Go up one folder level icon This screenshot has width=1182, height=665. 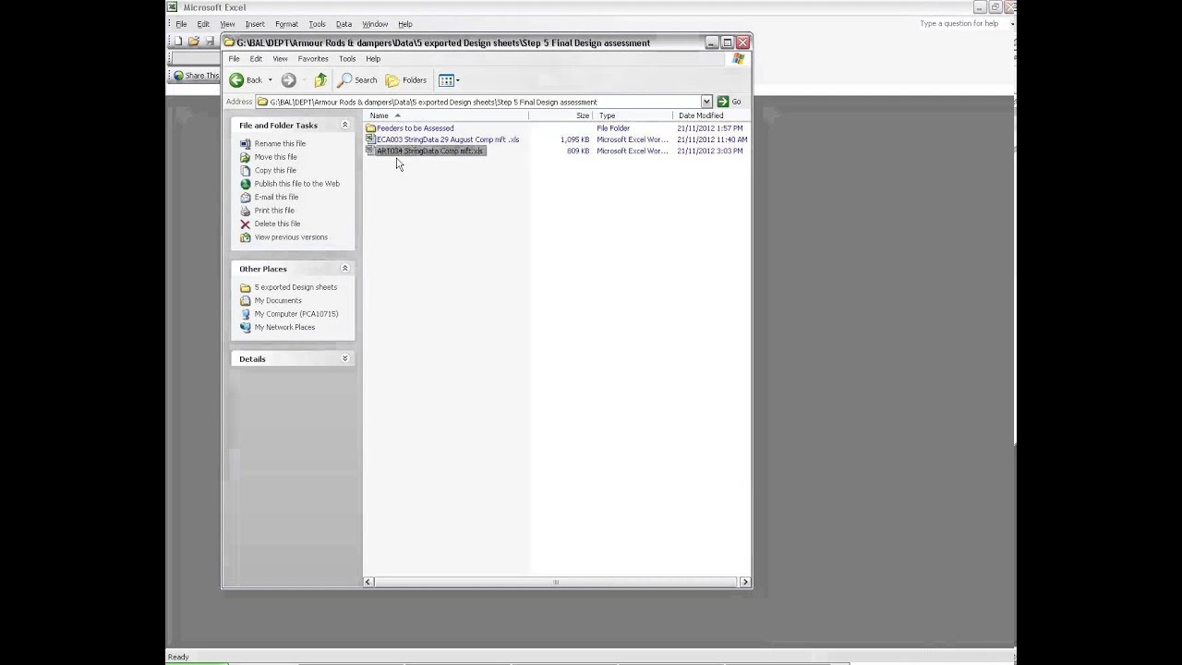point(320,80)
